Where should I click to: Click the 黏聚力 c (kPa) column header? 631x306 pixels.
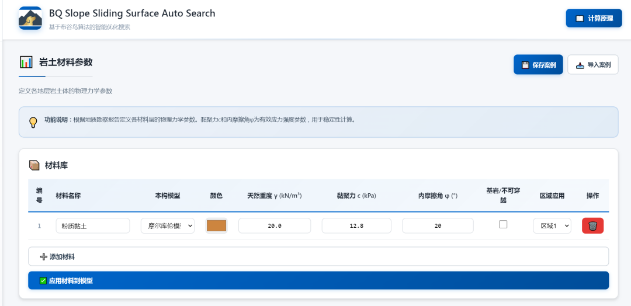pyautogui.click(x=356, y=196)
